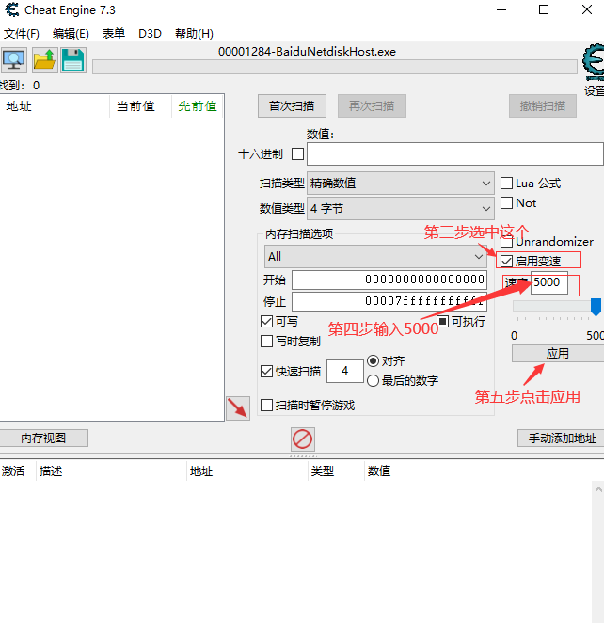Click the speed slider handle

click(596, 306)
